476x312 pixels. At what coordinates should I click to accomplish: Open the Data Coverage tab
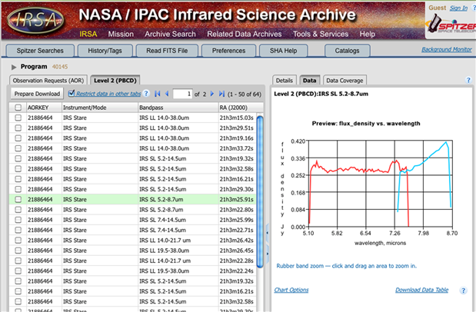pyautogui.click(x=345, y=81)
